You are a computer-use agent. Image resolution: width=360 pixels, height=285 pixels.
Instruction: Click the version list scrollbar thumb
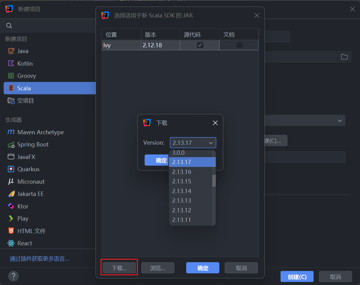[x=214, y=181]
